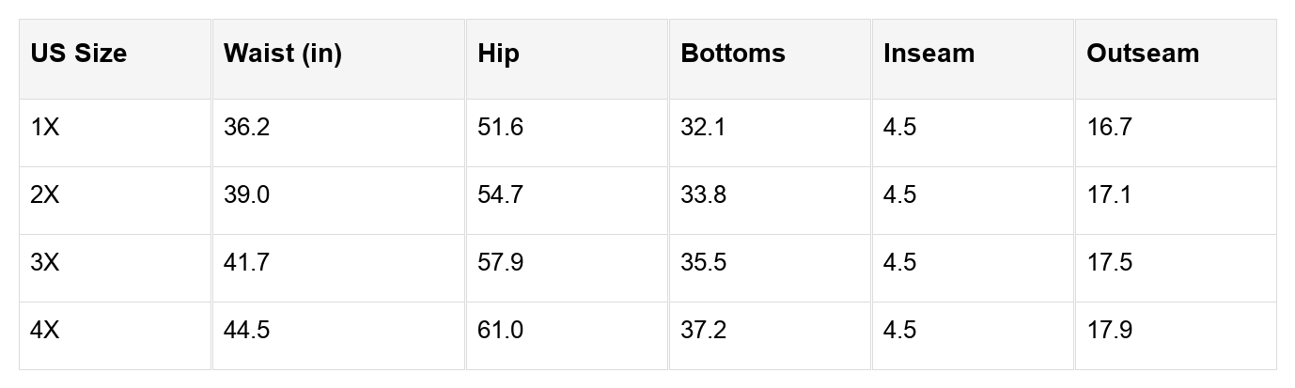This screenshot has height=388, width=1295.
Task: Select hip value 57.9 for 3X
Action: point(500,263)
